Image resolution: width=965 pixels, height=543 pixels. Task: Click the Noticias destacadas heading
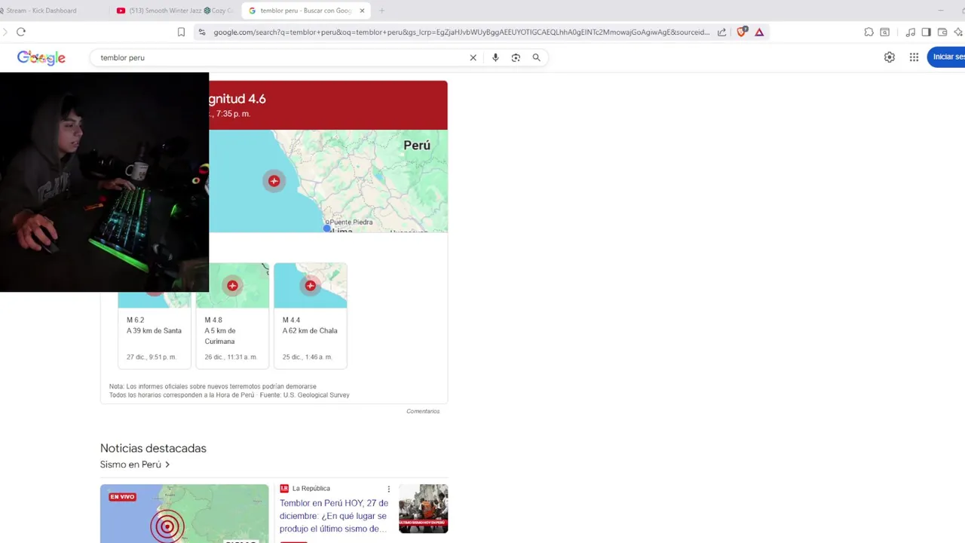pos(153,448)
